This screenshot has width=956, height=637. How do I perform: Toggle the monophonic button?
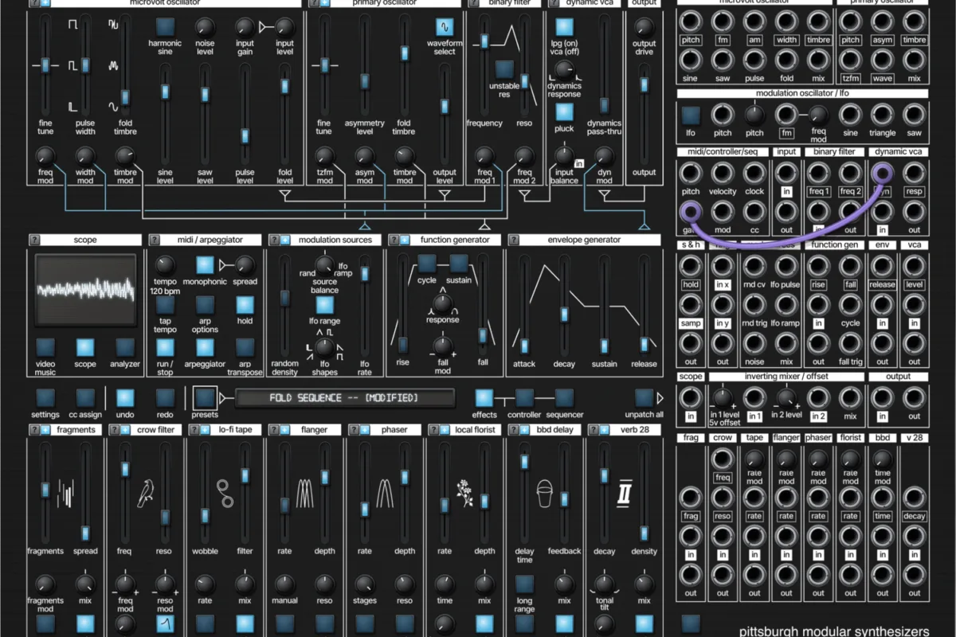point(205,265)
